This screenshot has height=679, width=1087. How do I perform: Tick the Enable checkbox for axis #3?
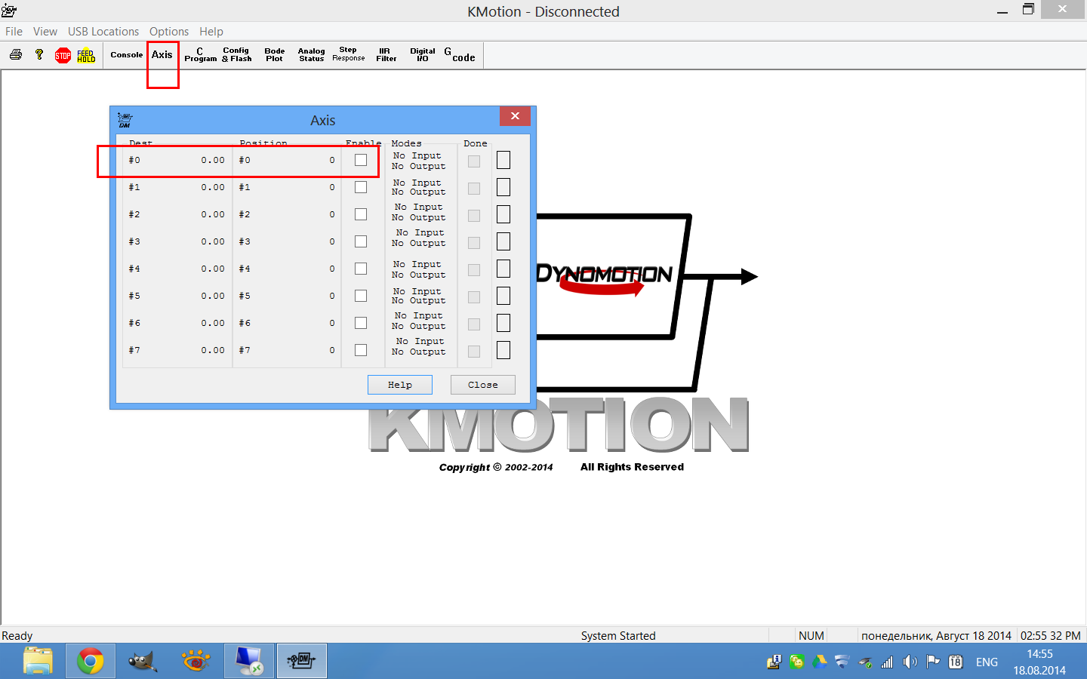click(x=361, y=241)
